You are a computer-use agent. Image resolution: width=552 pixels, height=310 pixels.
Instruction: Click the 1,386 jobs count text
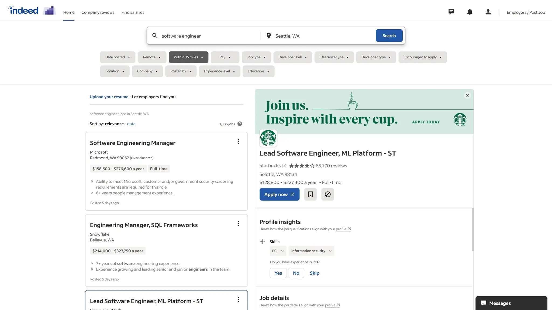[x=227, y=124]
